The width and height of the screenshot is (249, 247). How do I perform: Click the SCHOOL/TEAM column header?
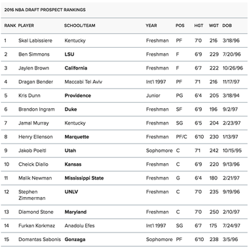coord(79,26)
